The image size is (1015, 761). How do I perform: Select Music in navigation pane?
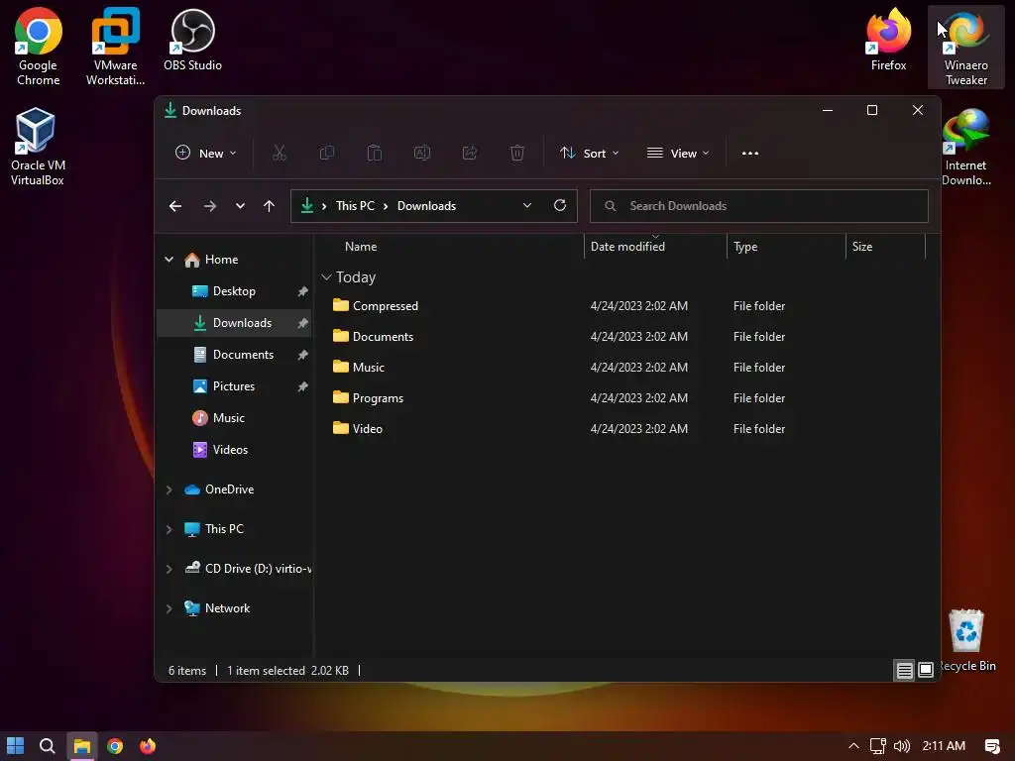tap(234, 418)
